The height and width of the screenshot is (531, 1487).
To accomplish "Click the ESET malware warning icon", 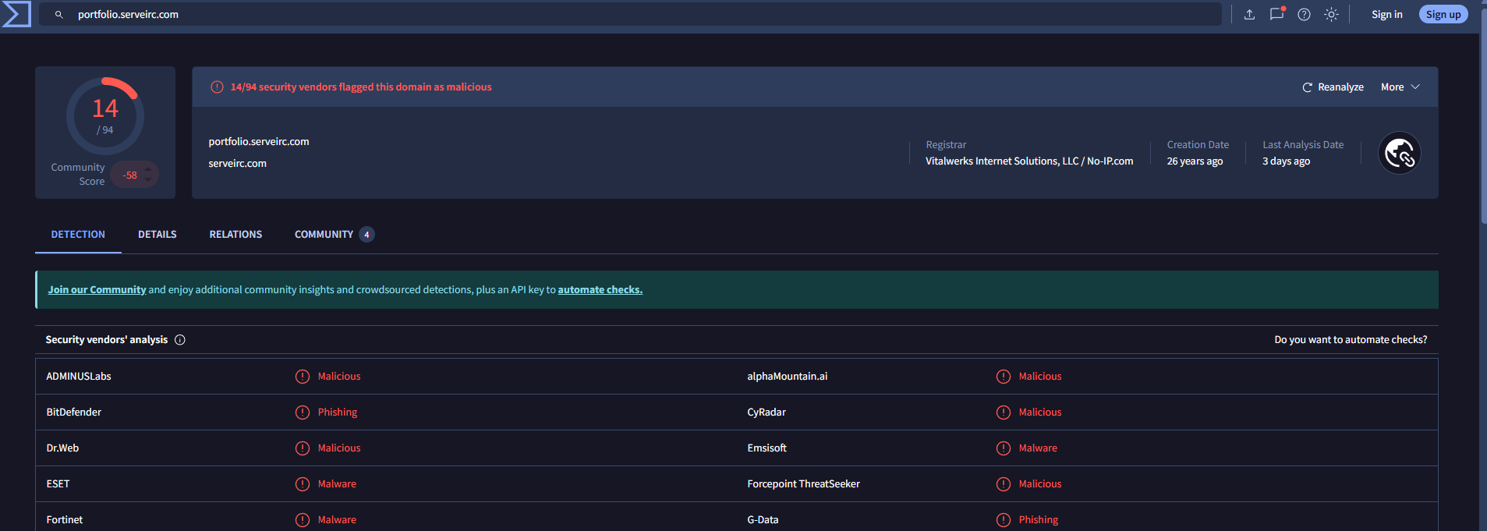I will (x=303, y=483).
